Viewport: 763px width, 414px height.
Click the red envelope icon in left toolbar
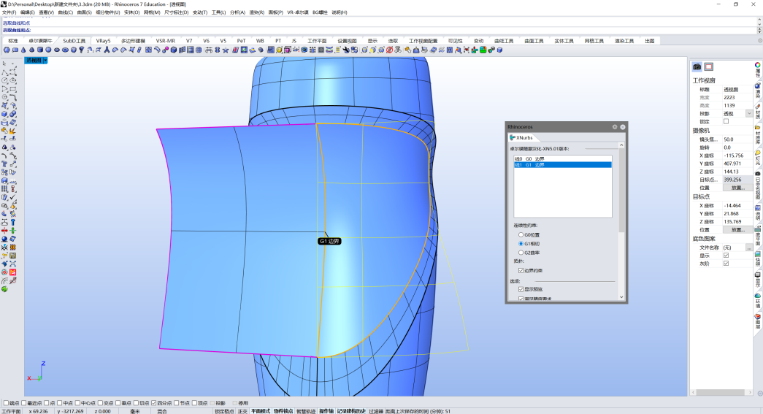(x=12, y=272)
